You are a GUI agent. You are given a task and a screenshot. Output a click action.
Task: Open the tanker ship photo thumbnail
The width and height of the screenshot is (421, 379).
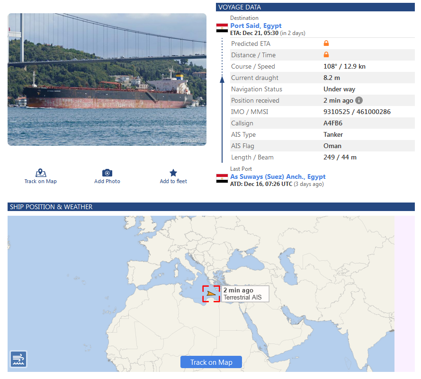[107, 79]
